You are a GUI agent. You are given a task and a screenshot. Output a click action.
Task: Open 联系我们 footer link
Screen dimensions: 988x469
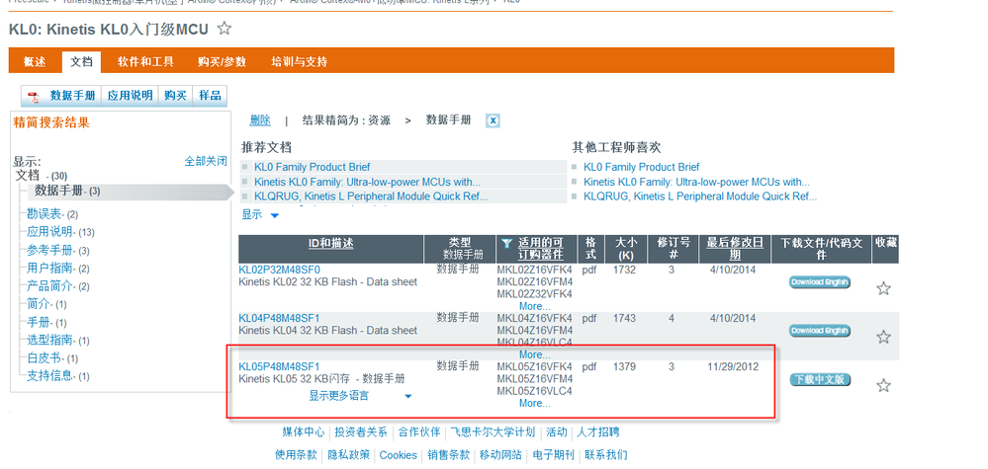(x=605, y=454)
